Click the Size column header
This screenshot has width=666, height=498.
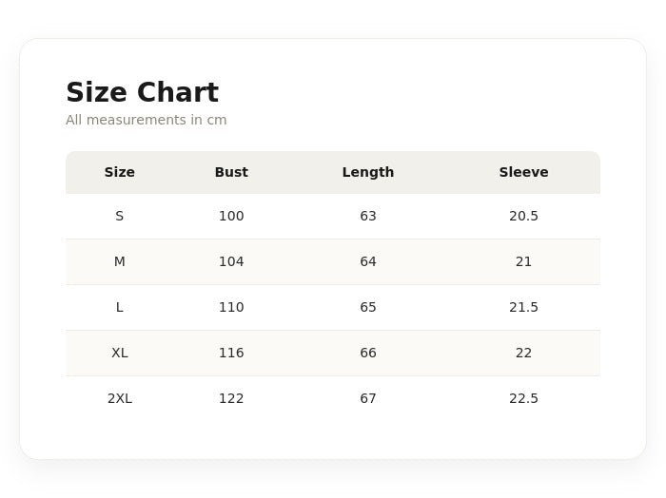(x=119, y=172)
